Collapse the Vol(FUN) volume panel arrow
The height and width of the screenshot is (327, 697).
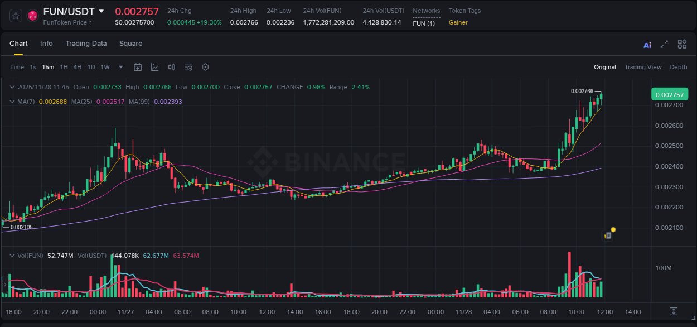[x=11, y=255]
